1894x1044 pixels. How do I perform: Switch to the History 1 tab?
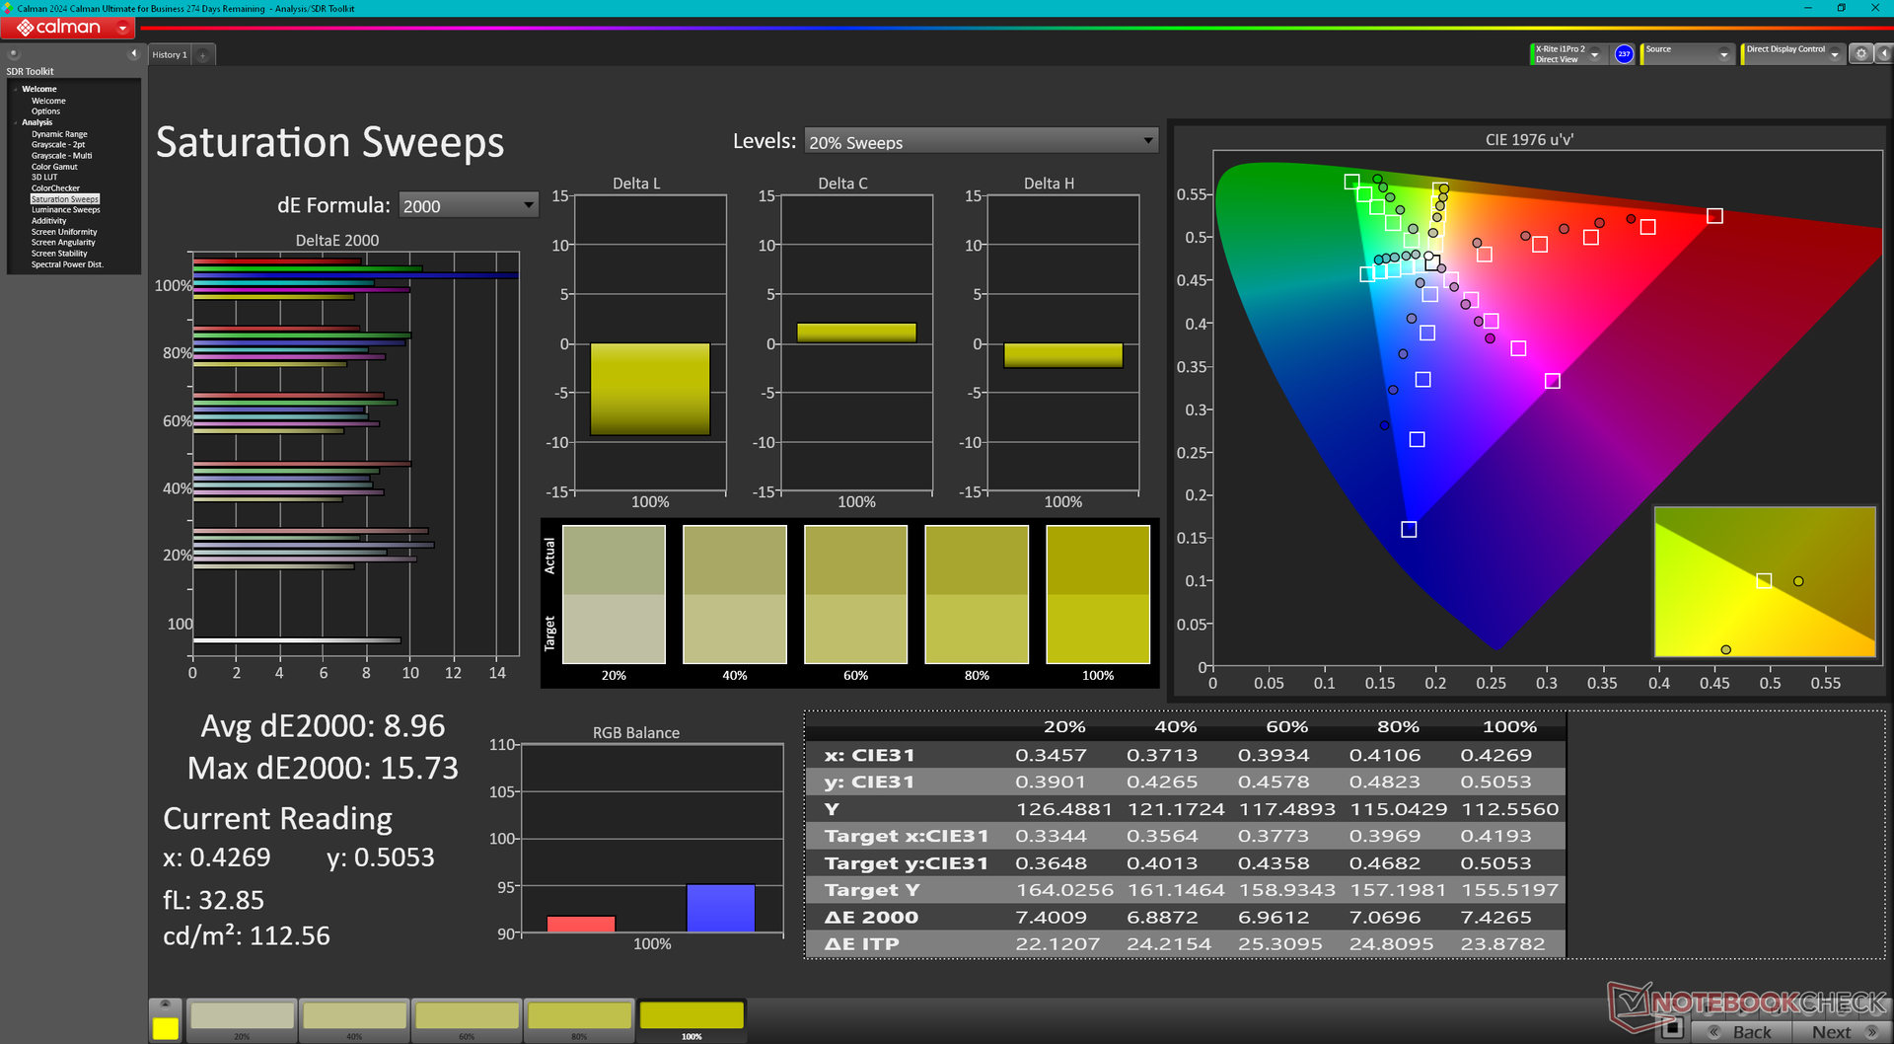170,55
